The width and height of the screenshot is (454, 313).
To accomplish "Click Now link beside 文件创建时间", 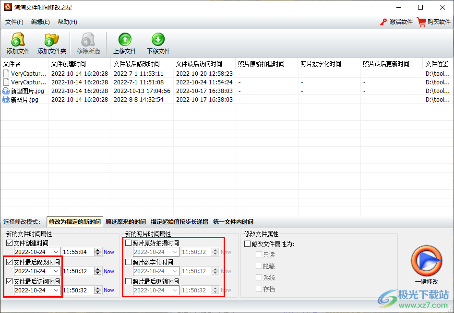I will pos(109,252).
